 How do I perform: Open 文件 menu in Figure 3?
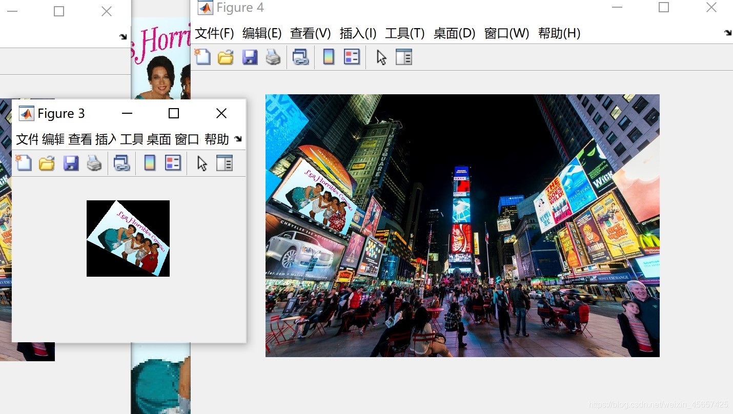pyautogui.click(x=28, y=139)
